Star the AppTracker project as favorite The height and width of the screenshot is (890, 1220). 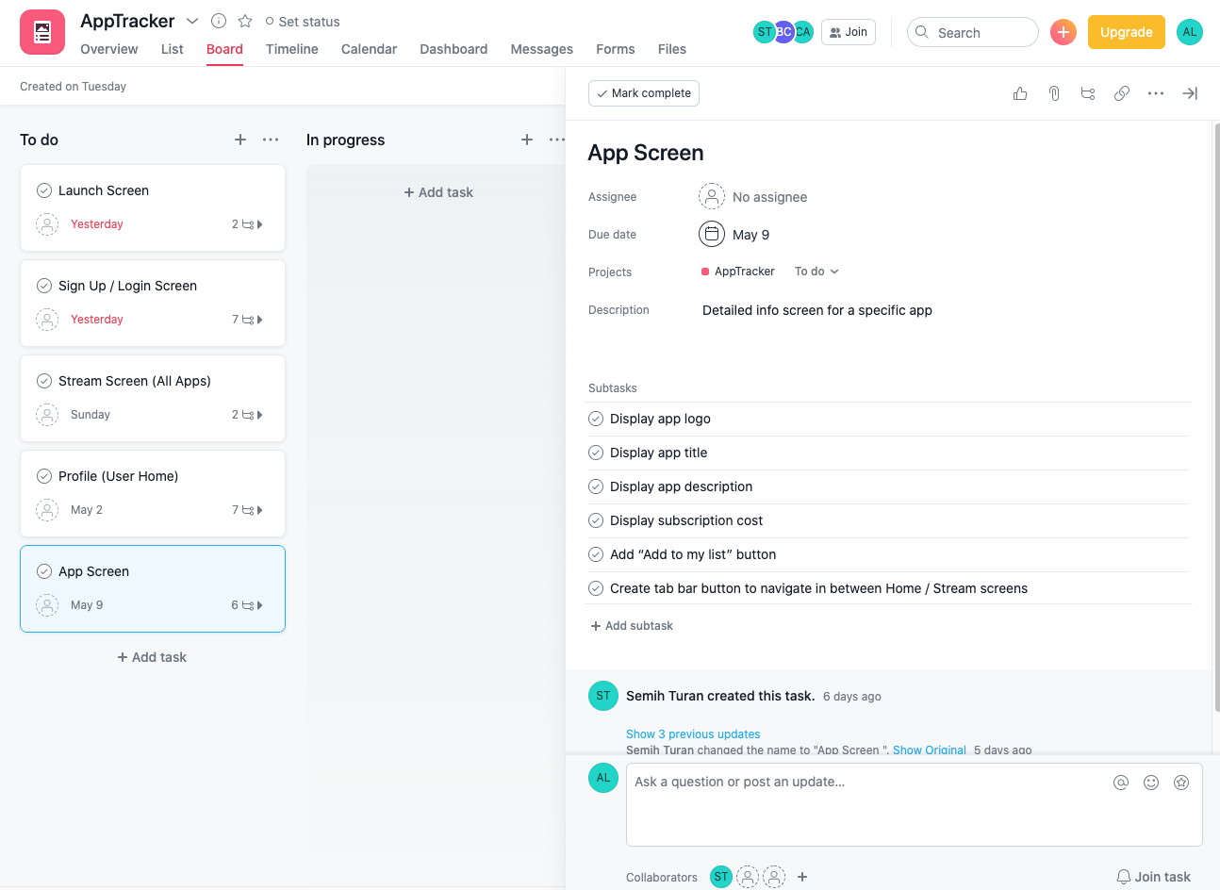pos(244,21)
